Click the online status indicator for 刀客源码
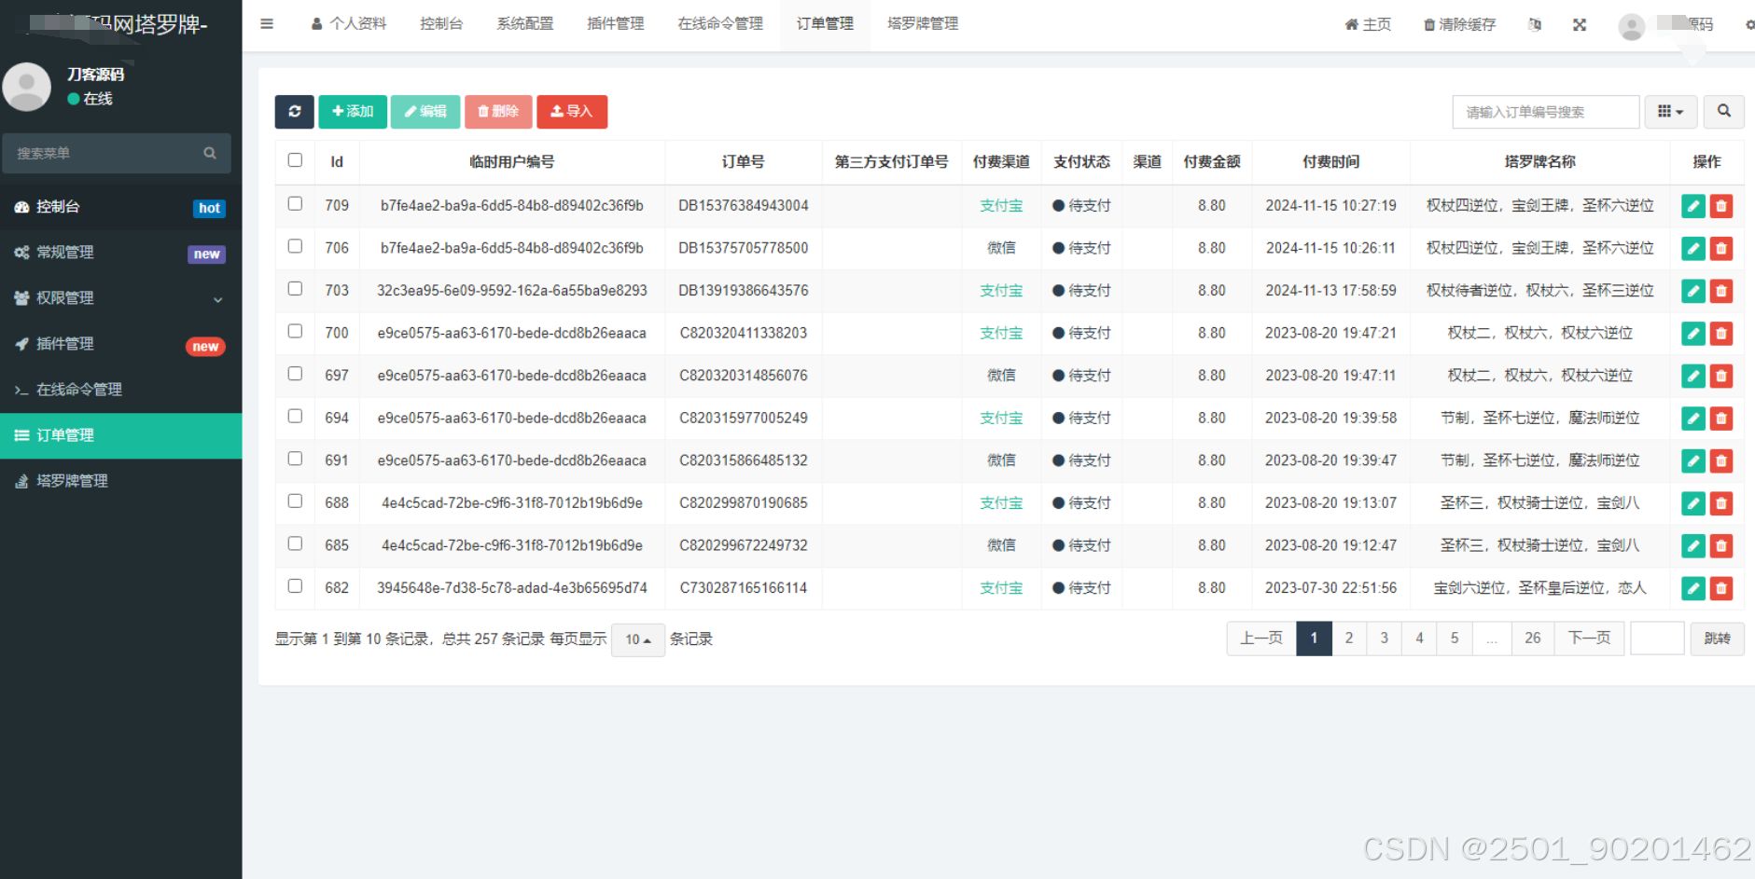1755x879 pixels. 85,98
